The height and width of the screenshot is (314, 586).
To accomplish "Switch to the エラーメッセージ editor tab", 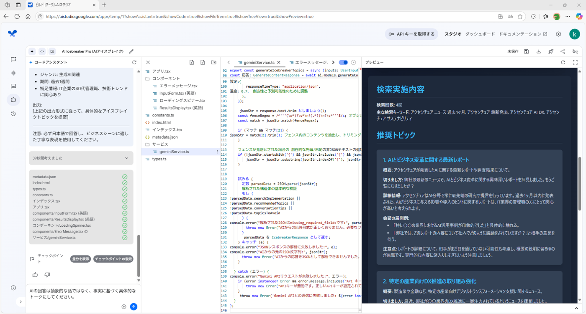I will (311, 62).
